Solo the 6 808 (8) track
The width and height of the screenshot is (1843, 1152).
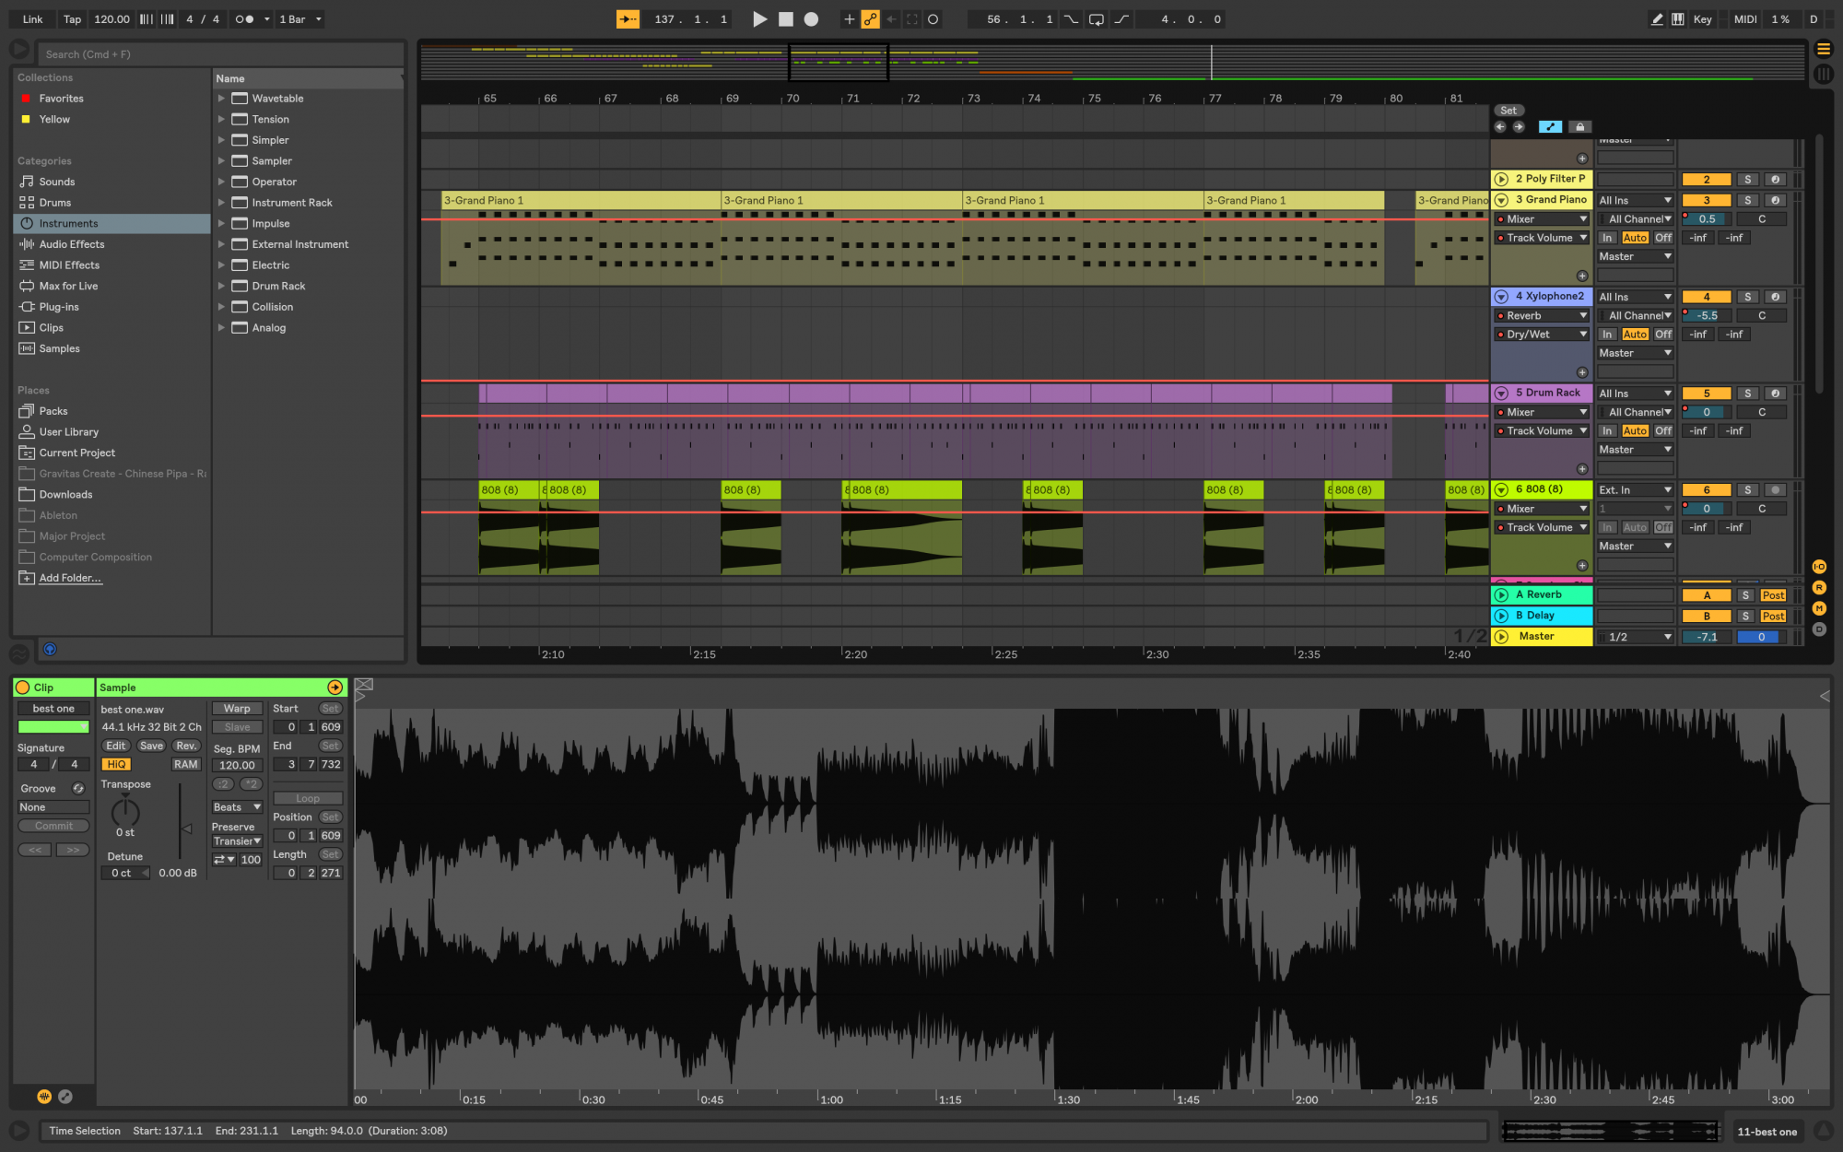[x=1747, y=490]
